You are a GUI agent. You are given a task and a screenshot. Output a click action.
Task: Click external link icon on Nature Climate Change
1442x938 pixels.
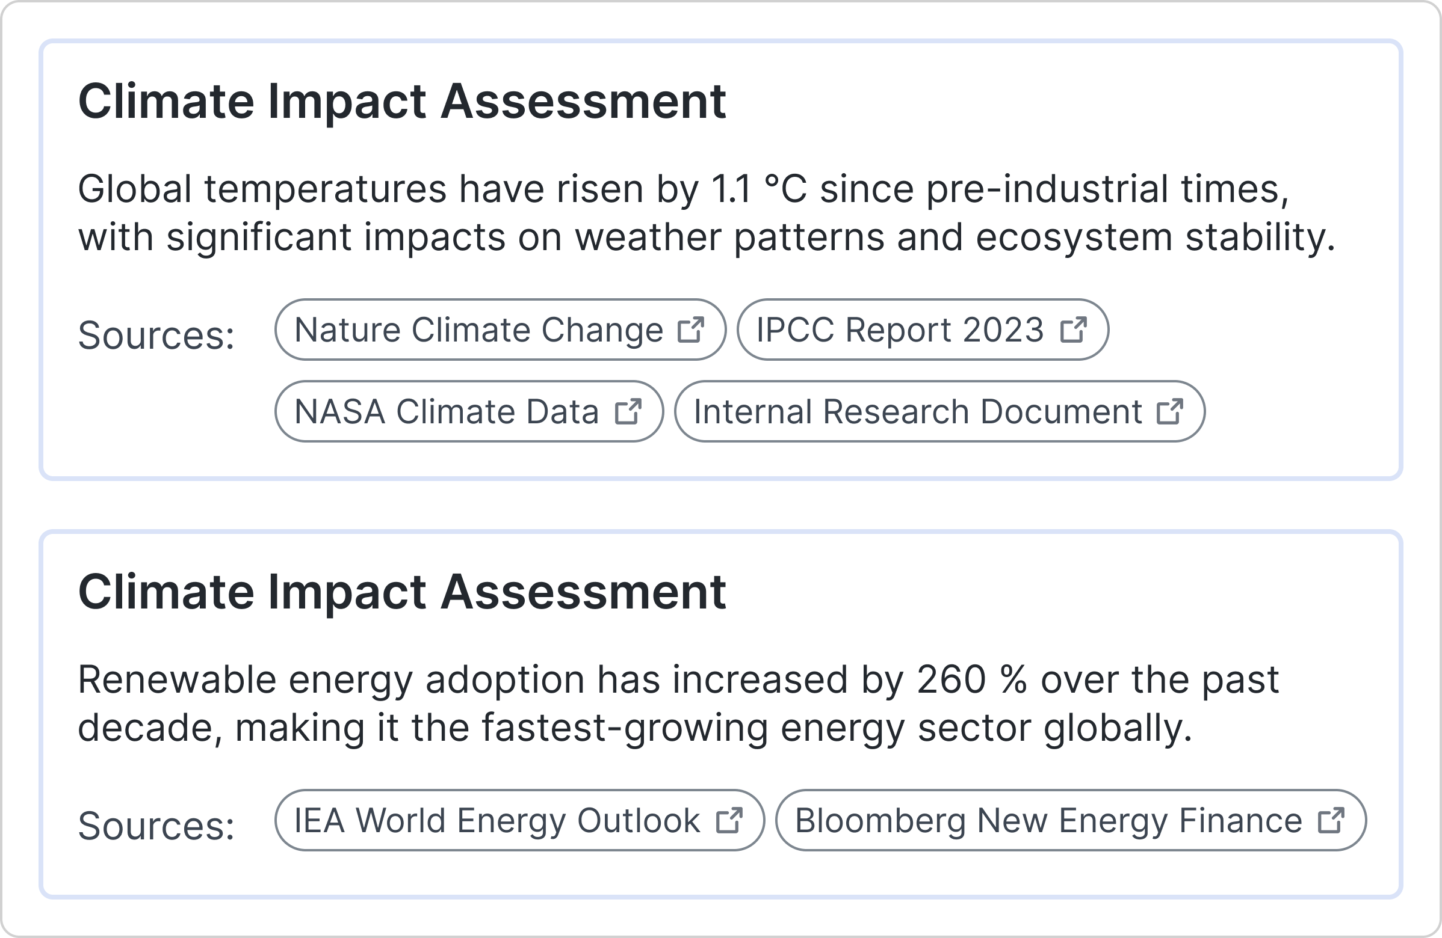pos(691,330)
